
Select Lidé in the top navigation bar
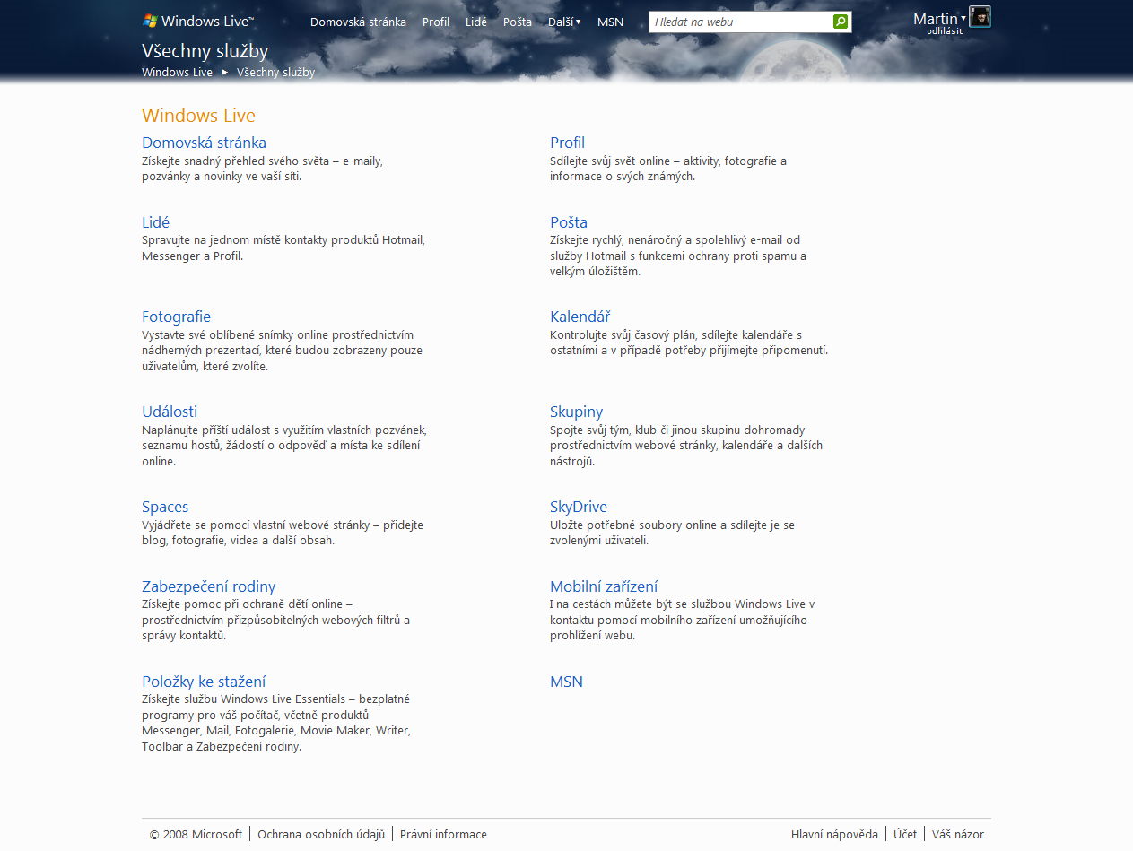(476, 22)
